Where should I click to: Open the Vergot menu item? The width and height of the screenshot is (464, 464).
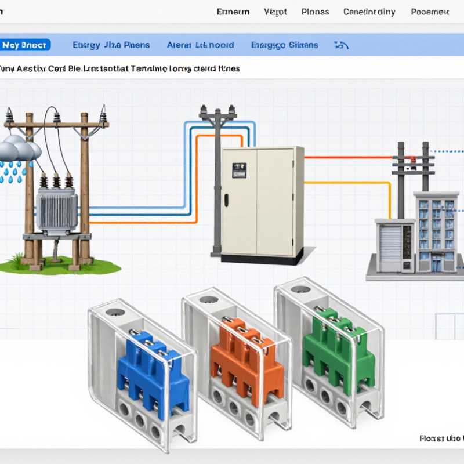coord(275,12)
